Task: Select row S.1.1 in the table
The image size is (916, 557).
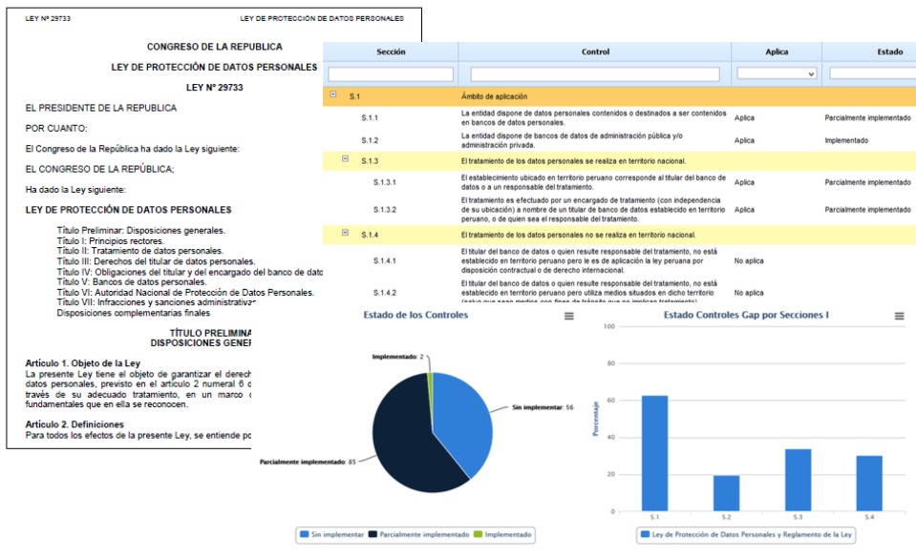Action: coord(619,118)
